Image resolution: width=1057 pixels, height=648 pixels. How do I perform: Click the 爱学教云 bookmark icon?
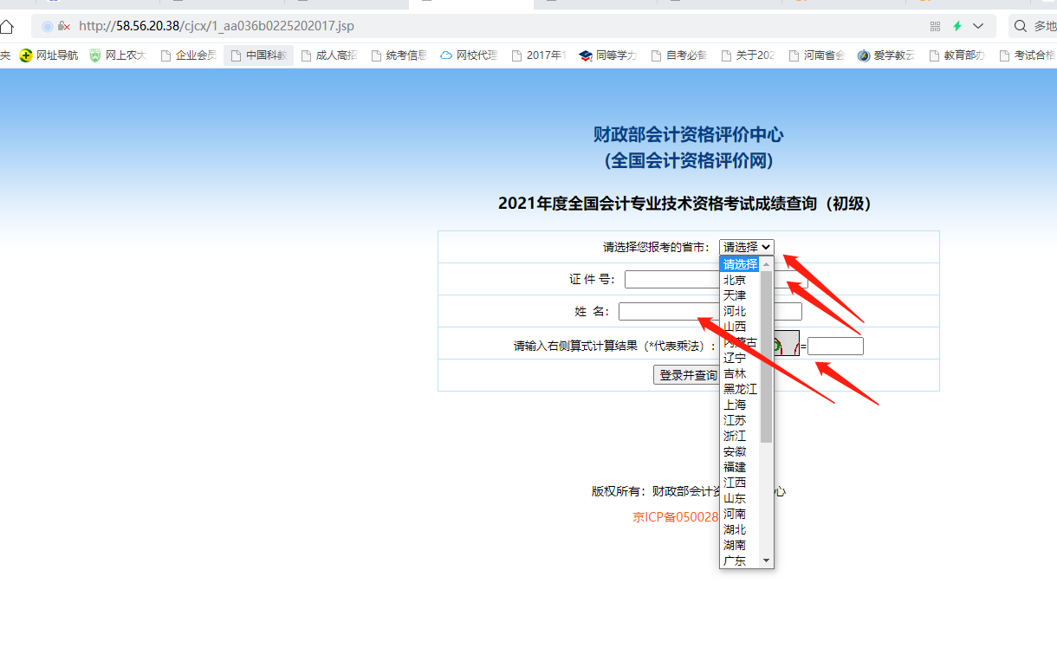[x=863, y=54]
